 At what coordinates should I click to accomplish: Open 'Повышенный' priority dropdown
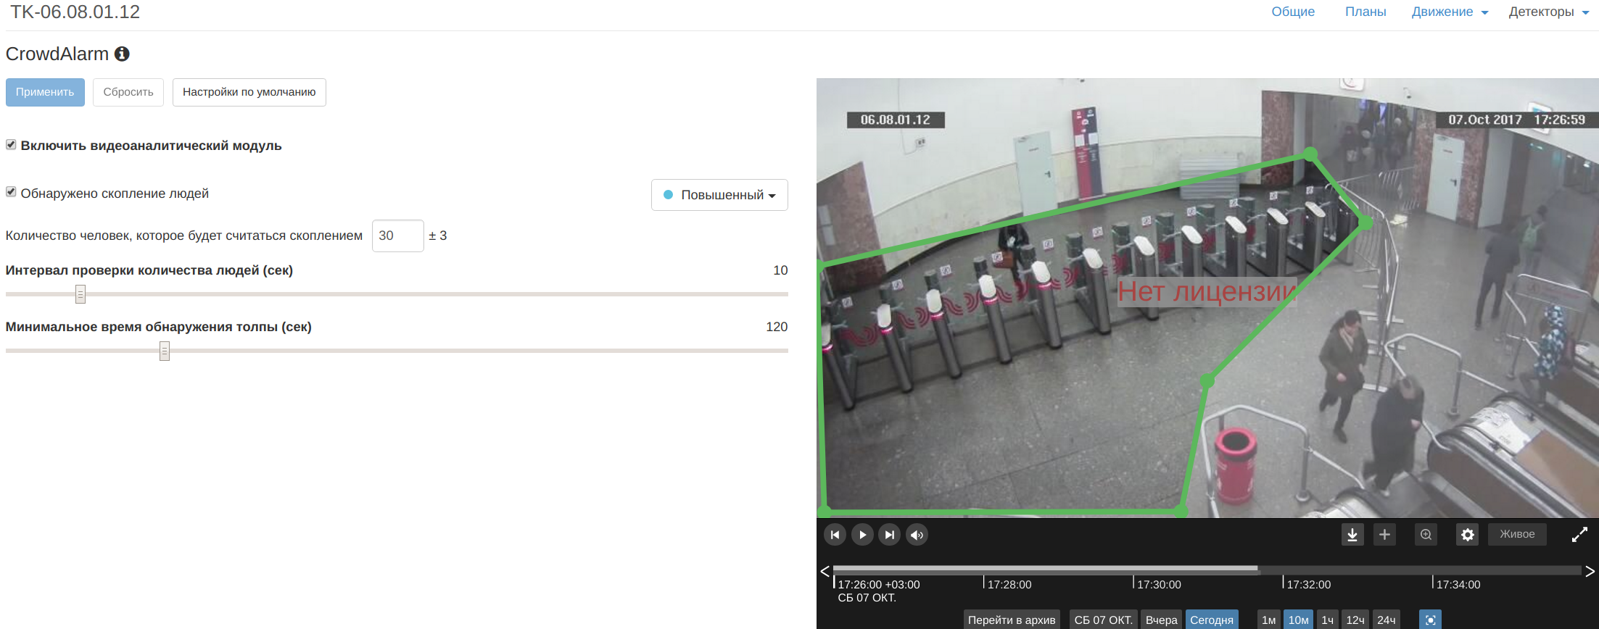[719, 195]
